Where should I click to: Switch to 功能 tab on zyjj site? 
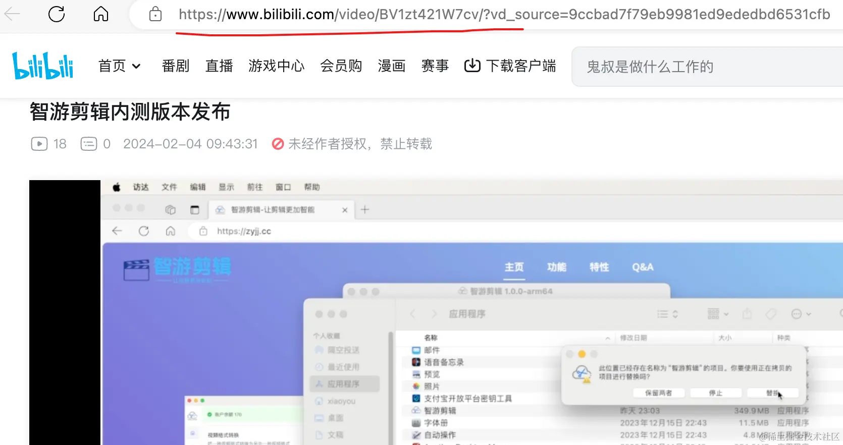[557, 267]
